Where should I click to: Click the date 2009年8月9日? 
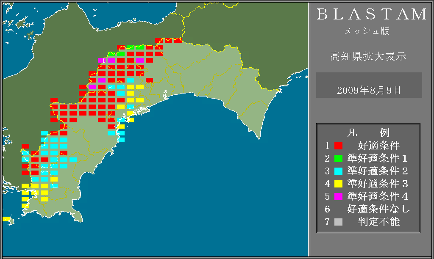[369, 91]
